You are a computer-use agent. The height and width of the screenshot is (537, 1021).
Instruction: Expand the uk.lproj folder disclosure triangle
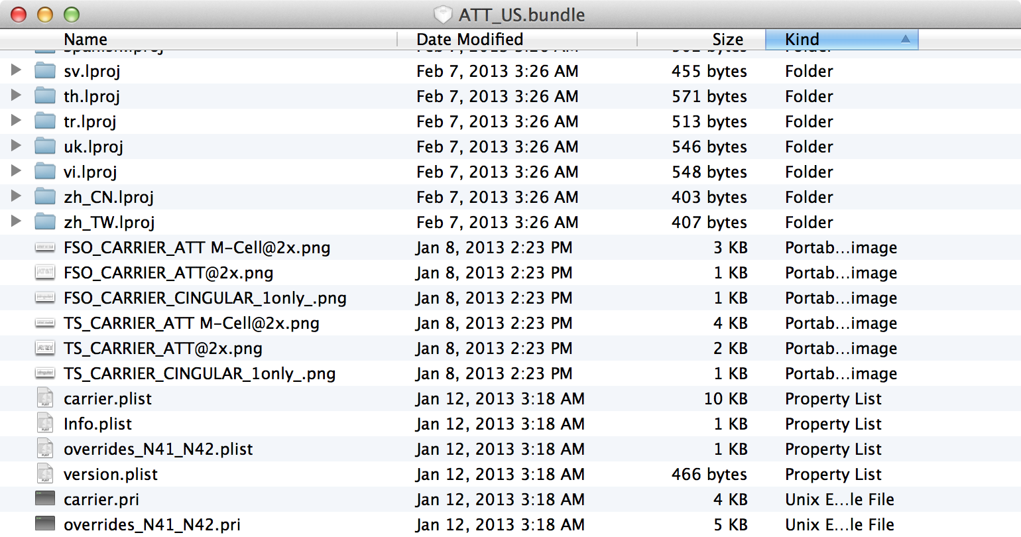pos(16,145)
